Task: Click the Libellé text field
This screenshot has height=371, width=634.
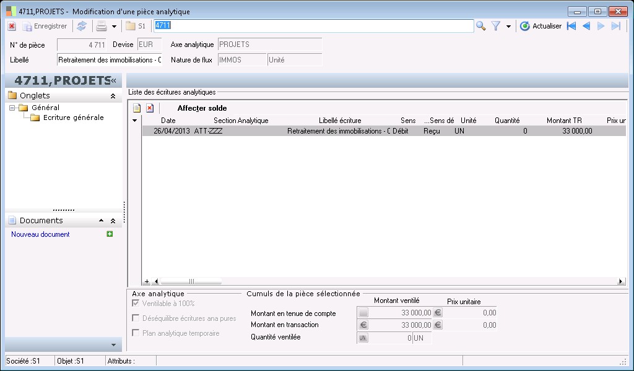Action: pyautogui.click(x=109, y=60)
